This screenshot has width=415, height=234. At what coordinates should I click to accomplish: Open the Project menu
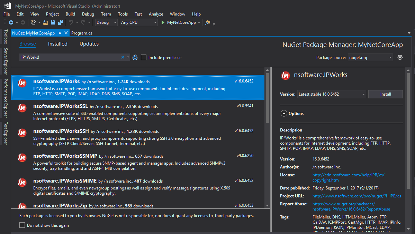point(52,14)
